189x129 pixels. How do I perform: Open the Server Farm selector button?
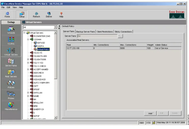pyautogui.click(x=120, y=36)
